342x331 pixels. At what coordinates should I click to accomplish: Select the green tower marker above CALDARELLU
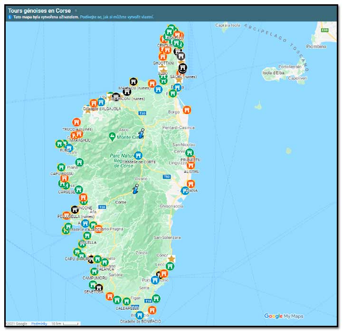point(126,302)
